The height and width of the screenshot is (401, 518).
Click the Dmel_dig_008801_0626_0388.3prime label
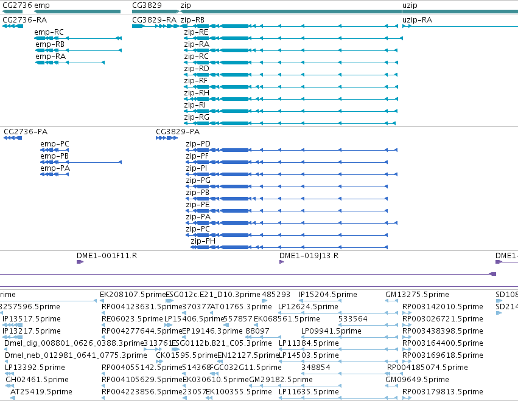[74, 343]
